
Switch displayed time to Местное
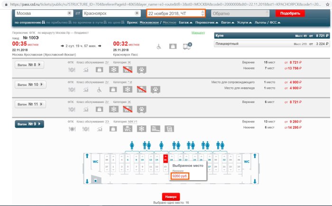pos(169,22)
